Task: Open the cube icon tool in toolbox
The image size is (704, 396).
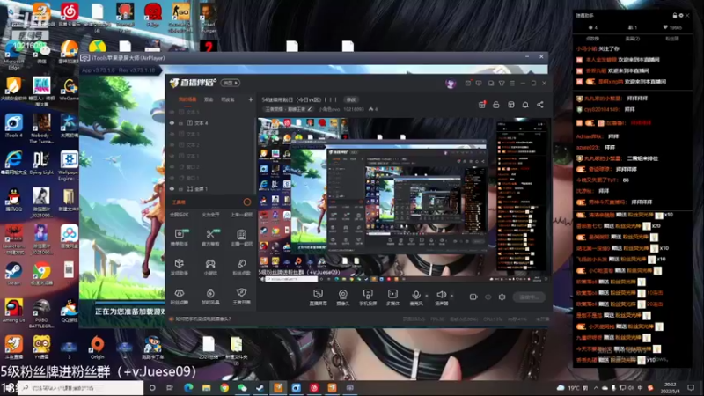Action: tap(180, 267)
